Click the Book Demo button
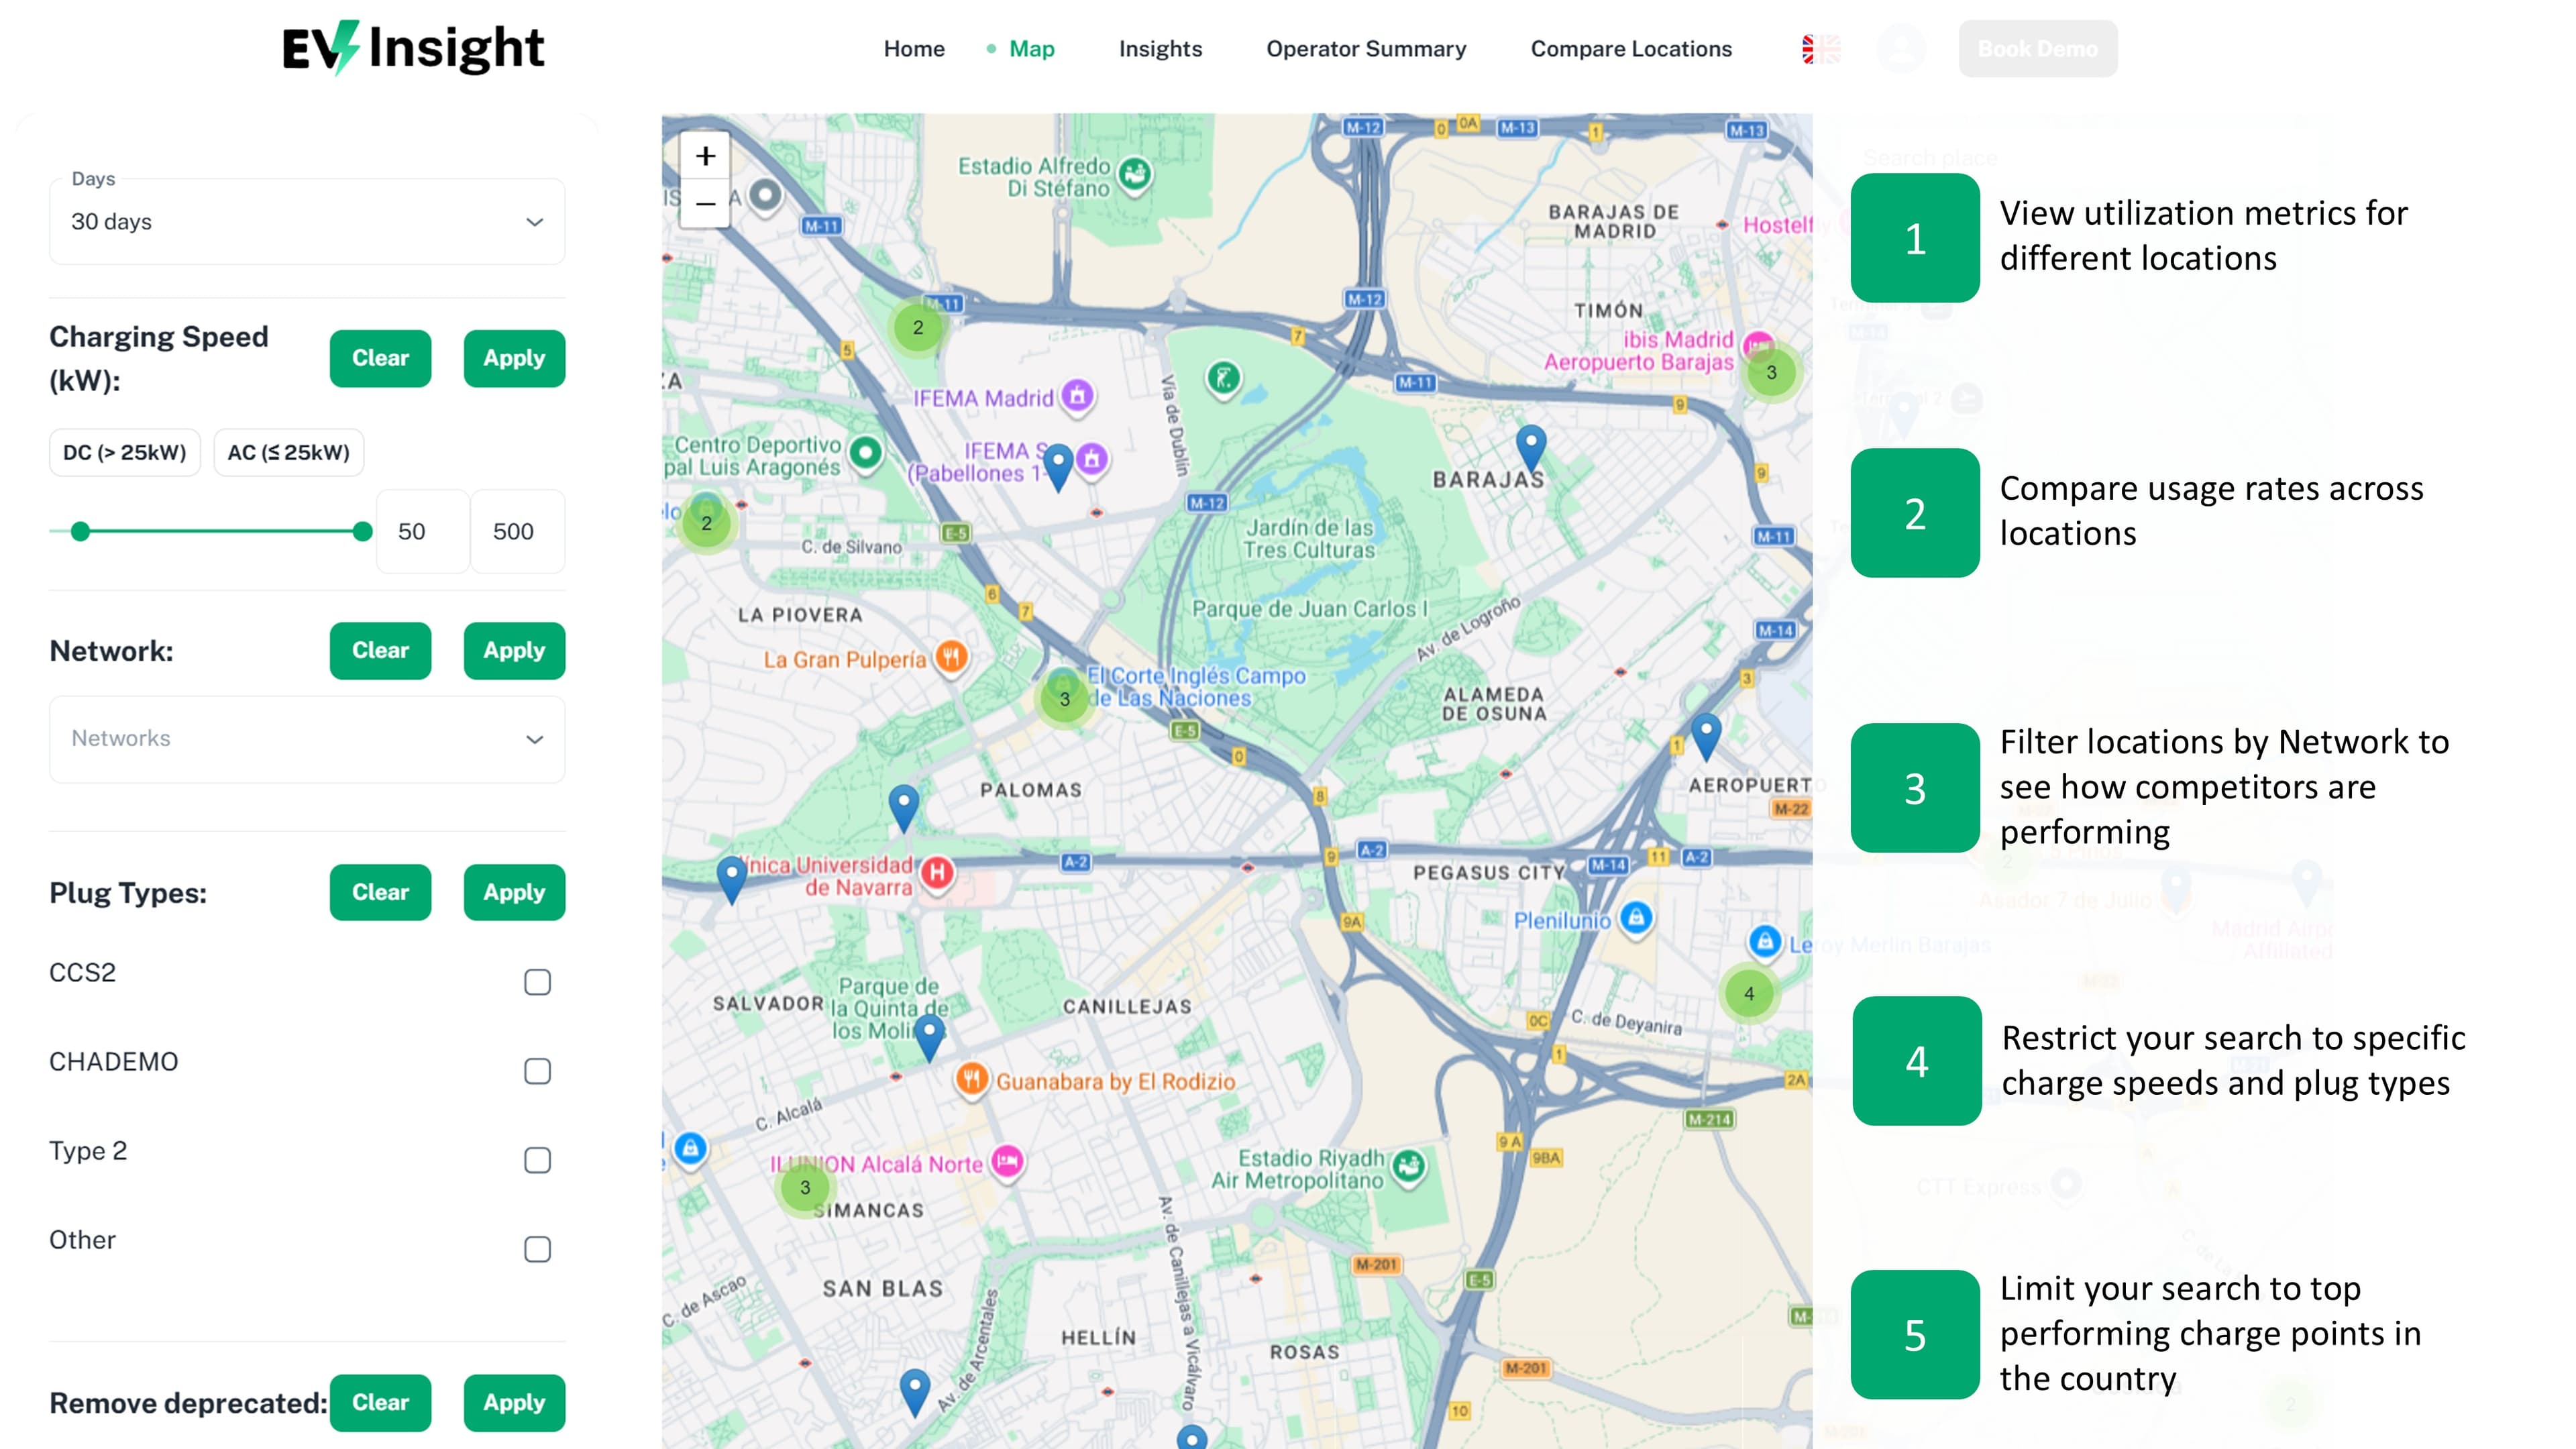 coord(2038,49)
